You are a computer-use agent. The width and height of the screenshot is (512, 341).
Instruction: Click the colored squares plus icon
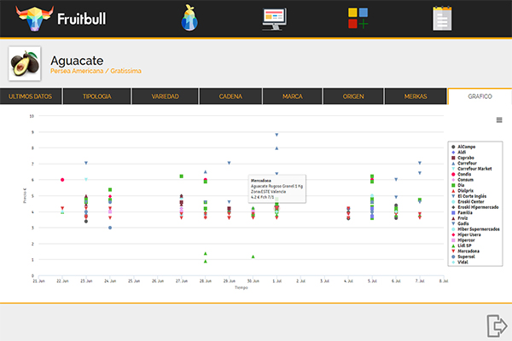358,18
